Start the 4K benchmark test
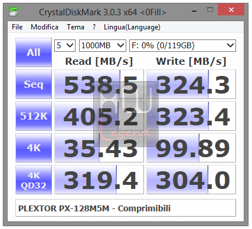The height and width of the screenshot is (229, 252). tap(34, 148)
